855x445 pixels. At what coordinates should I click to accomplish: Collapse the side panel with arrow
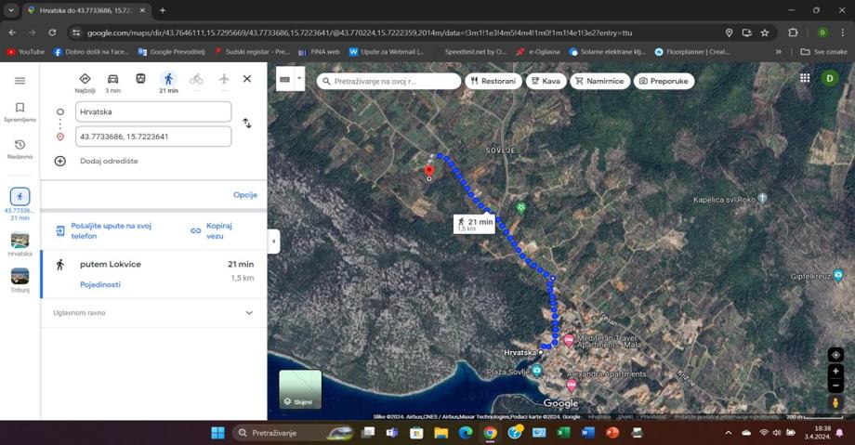[x=273, y=242]
